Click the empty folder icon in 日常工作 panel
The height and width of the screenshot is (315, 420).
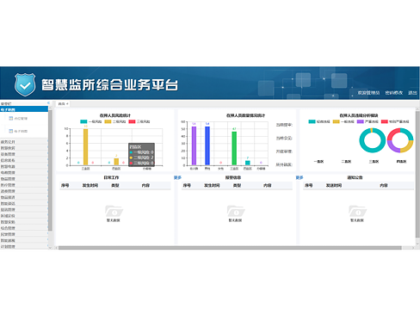coord(114,212)
